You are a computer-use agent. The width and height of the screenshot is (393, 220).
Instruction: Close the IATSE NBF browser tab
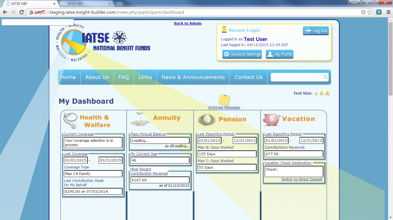tap(54, 4)
